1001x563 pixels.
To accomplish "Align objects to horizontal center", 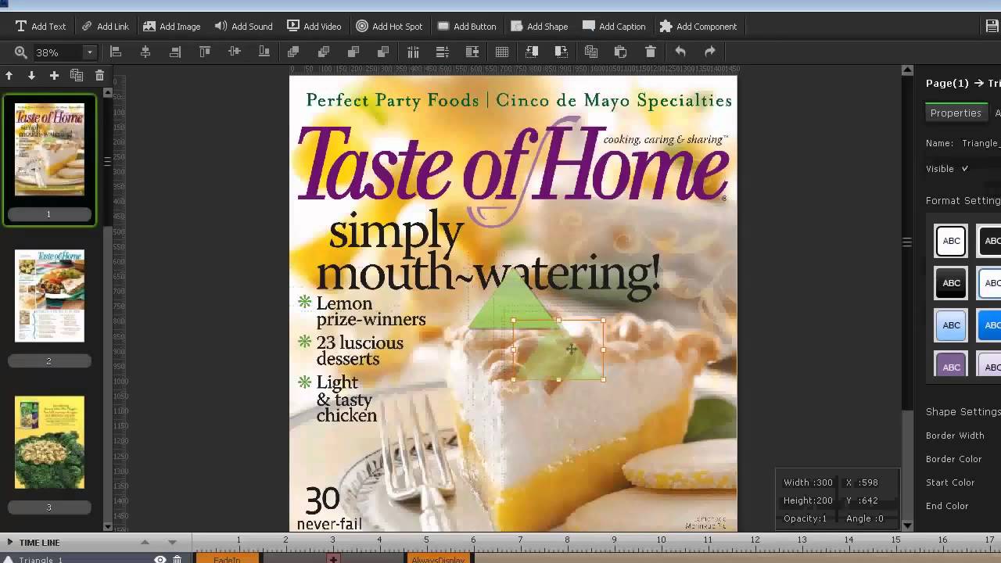I will 145,52.
